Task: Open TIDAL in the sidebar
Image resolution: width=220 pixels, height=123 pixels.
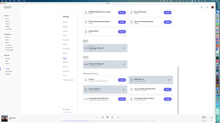Action: point(7,27)
